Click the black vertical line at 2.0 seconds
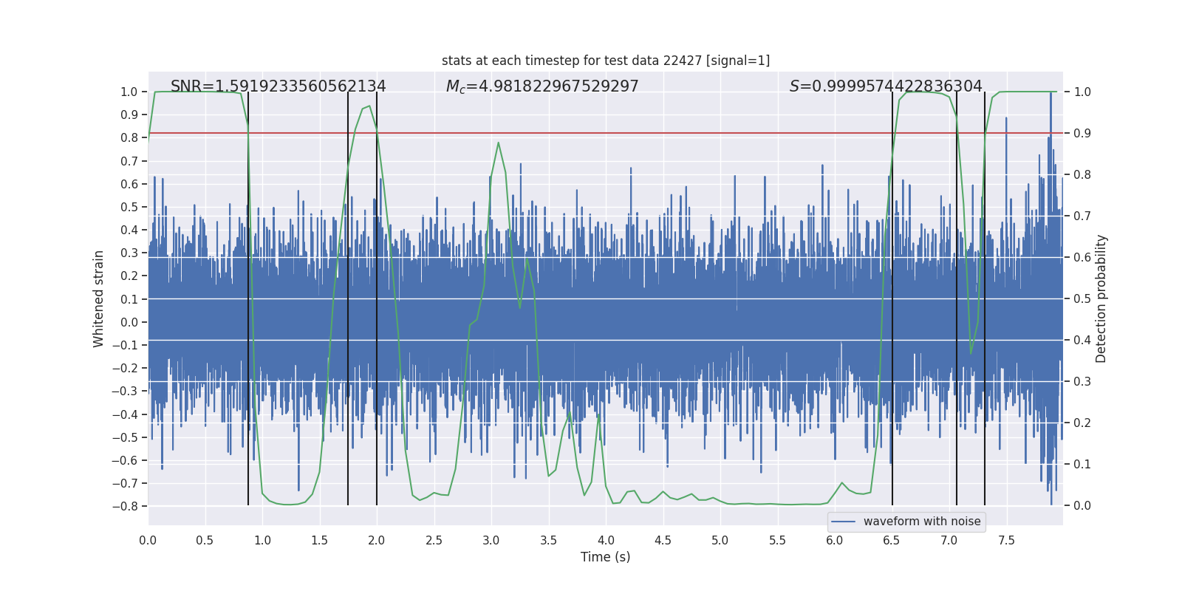 click(377, 298)
